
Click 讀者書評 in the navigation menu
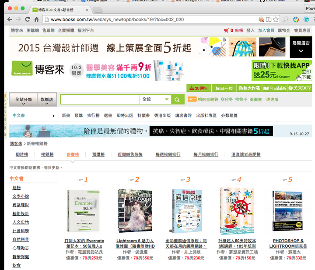point(183,115)
